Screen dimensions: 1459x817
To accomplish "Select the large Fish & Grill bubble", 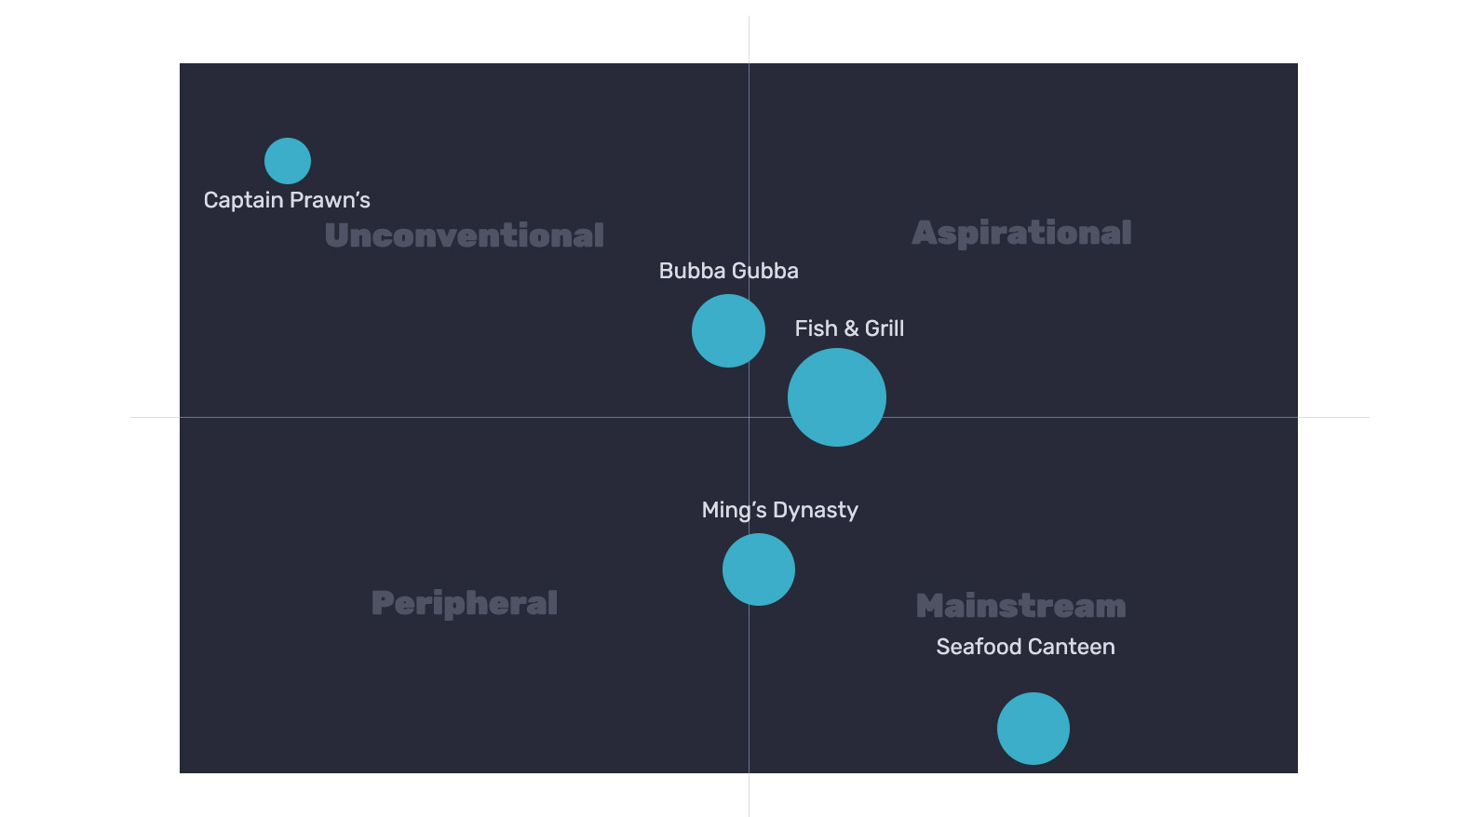I will [837, 397].
